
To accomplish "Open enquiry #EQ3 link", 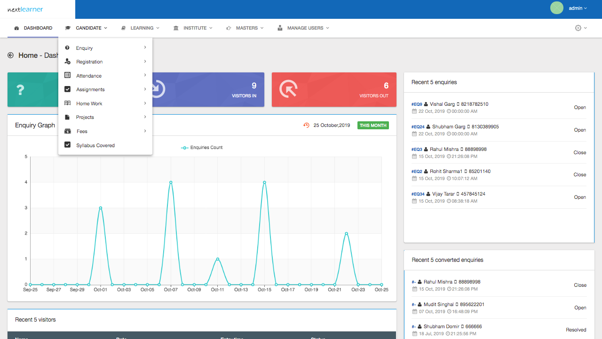I will click(417, 150).
